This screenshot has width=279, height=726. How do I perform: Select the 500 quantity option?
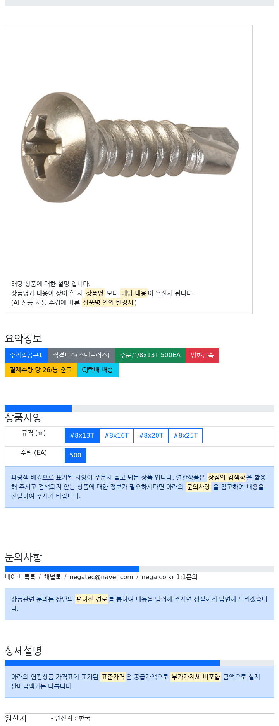pyautogui.click(x=76, y=455)
